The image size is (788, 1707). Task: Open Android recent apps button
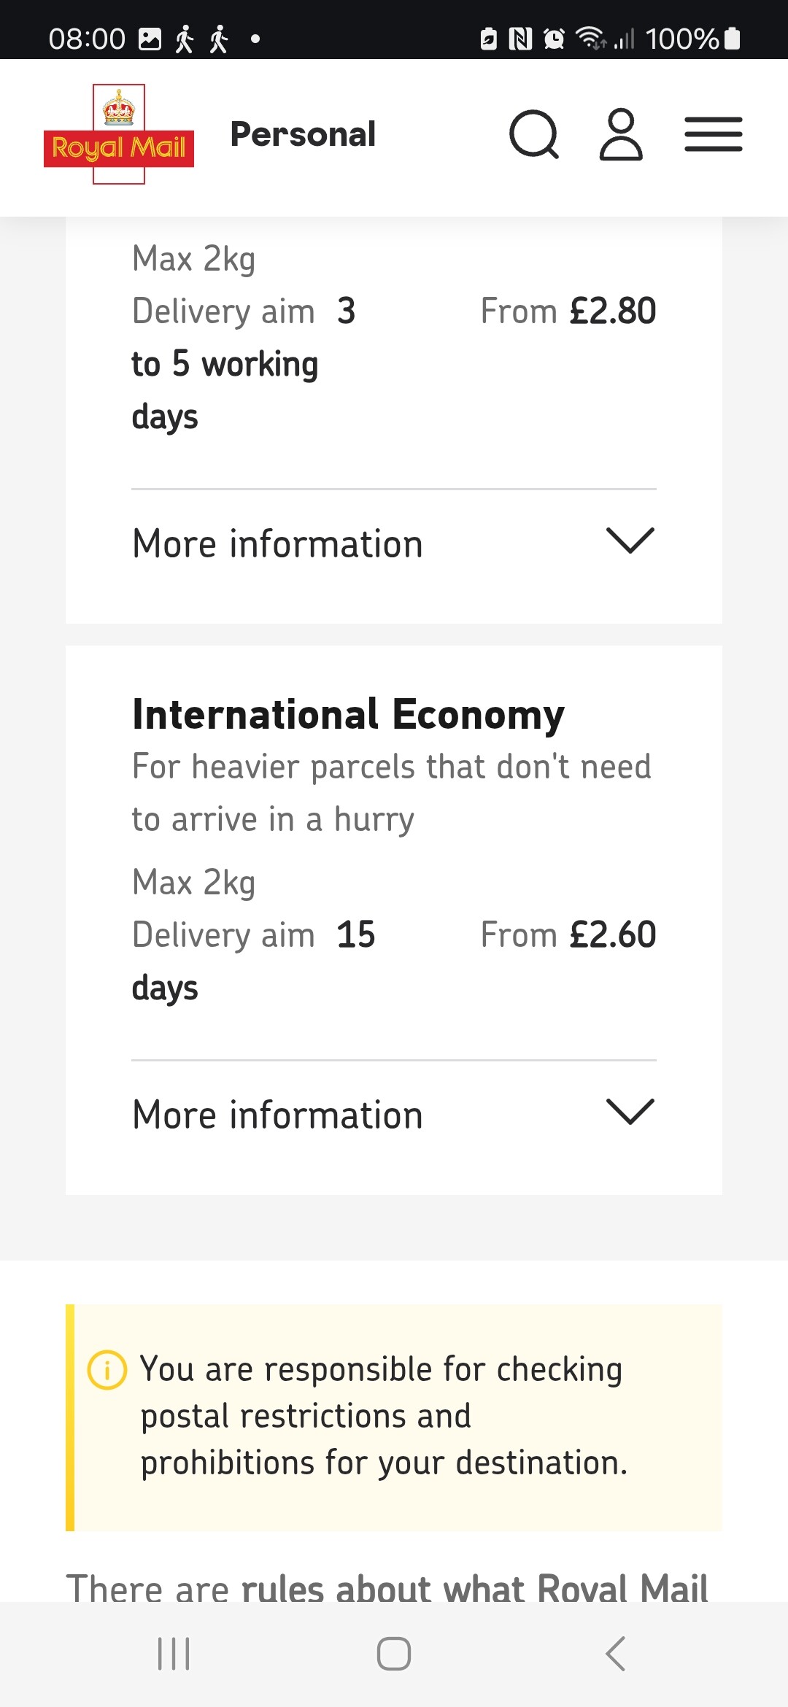point(174,1654)
